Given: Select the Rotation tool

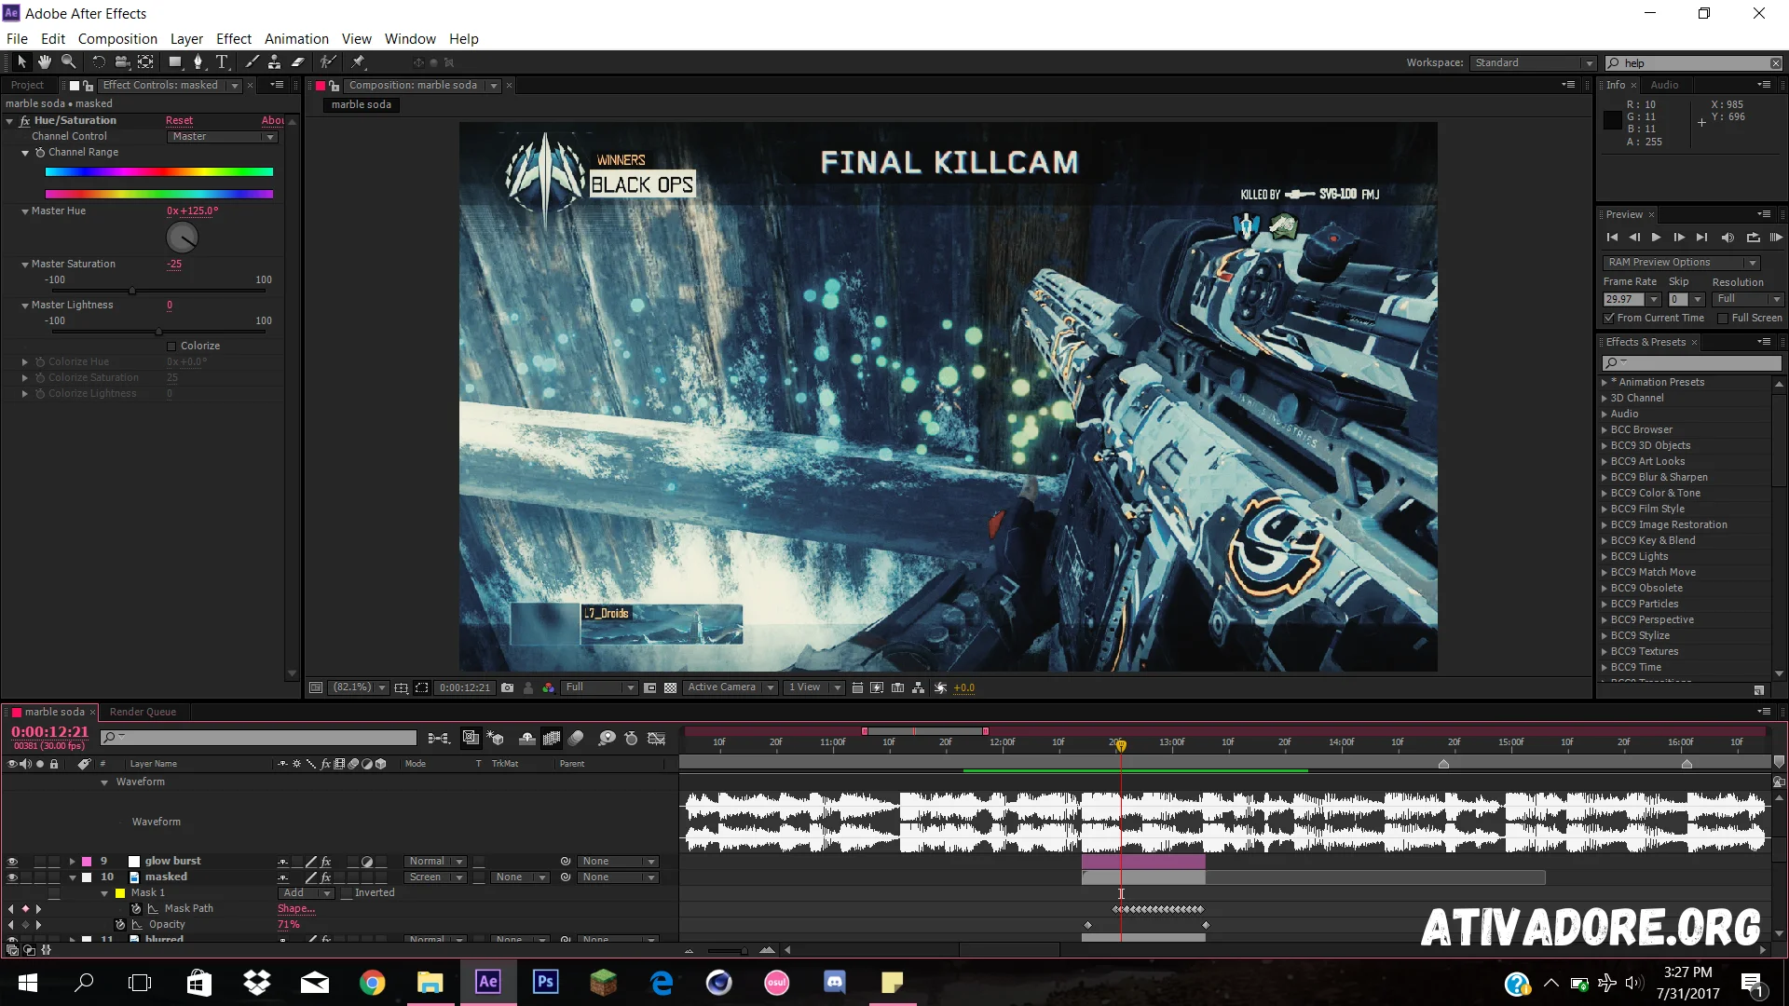Looking at the screenshot, I should point(99,61).
